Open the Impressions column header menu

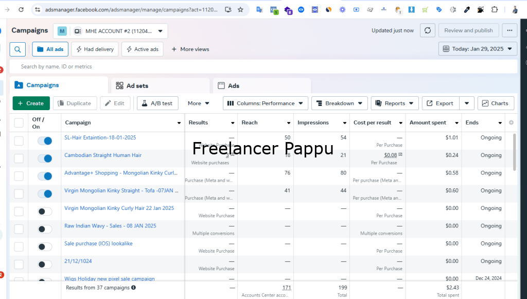tap(344, 123)
